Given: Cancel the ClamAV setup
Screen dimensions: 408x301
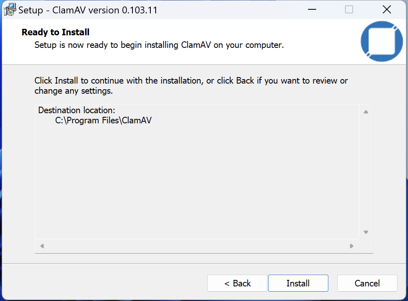Looking at the screenshot, I should point(367,283).
